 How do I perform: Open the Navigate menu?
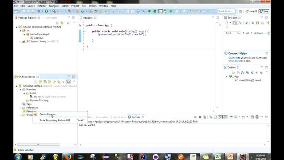pos(54,6)
